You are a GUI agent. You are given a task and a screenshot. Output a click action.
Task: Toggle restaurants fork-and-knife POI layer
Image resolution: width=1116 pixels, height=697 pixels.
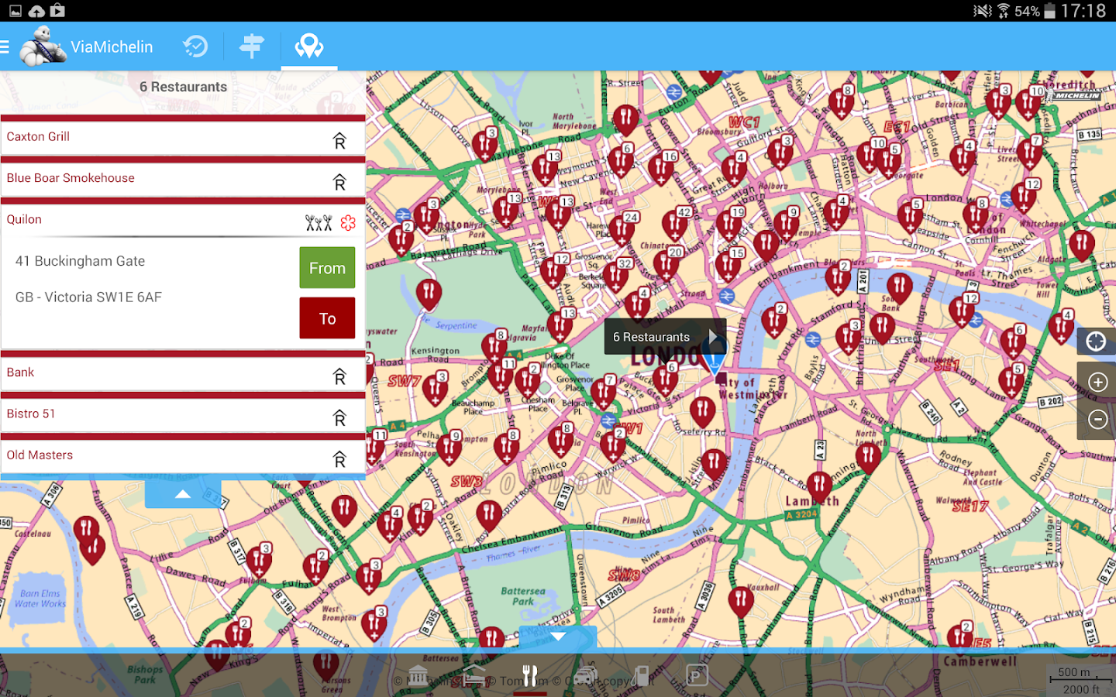tap(530, 676)
